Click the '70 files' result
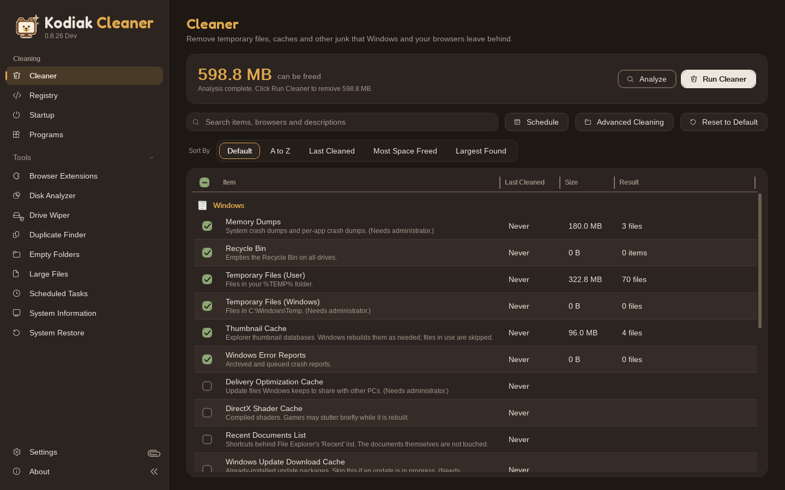The width and height of the screenshot is (785, 490). pos(634,279)
